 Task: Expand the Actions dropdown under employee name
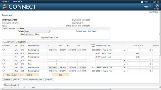(x=5, y=26)
